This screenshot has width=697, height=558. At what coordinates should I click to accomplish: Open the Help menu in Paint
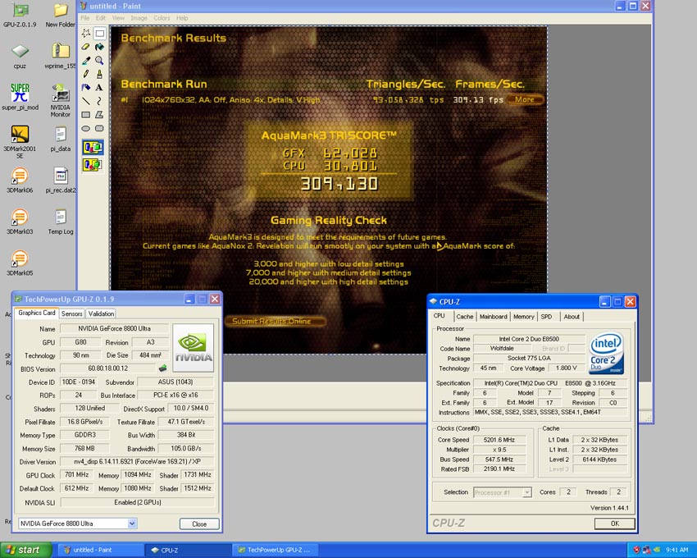(182, 18)
